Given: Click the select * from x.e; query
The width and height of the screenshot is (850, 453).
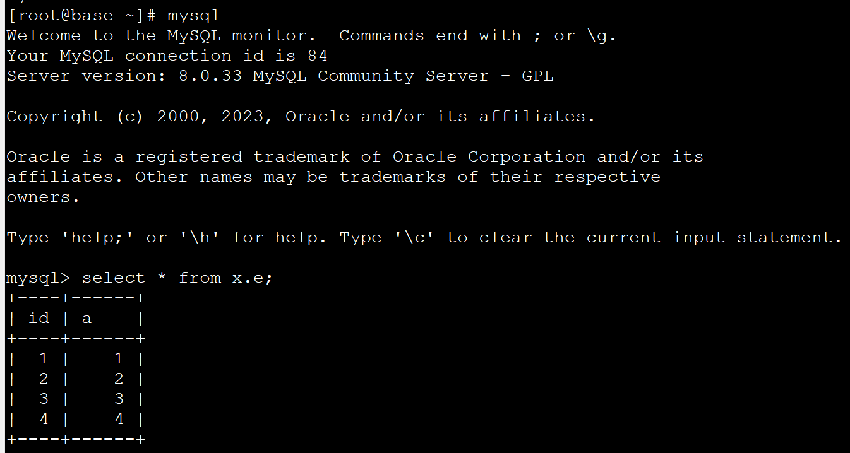Looking at the screenshot, I should [x=177, y=278].
